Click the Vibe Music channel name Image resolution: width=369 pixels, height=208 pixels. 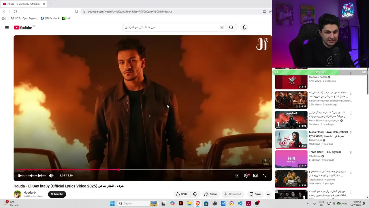click(315, 156)
